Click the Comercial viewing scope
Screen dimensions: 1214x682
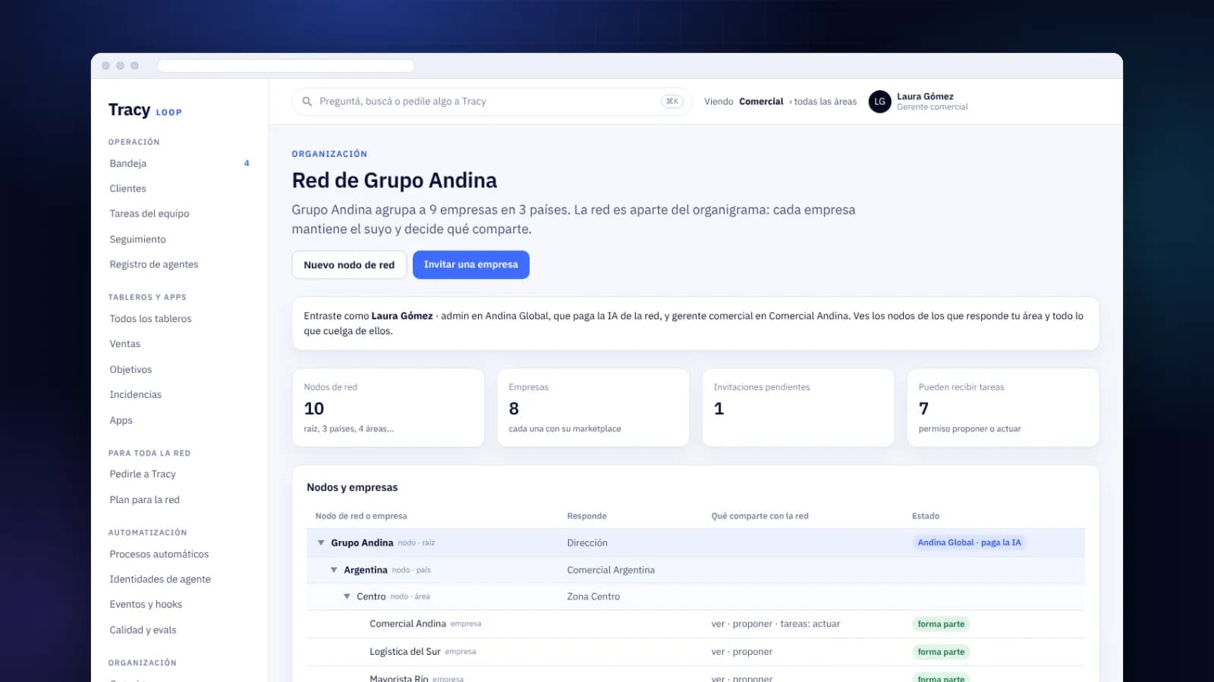coord(761,102)
